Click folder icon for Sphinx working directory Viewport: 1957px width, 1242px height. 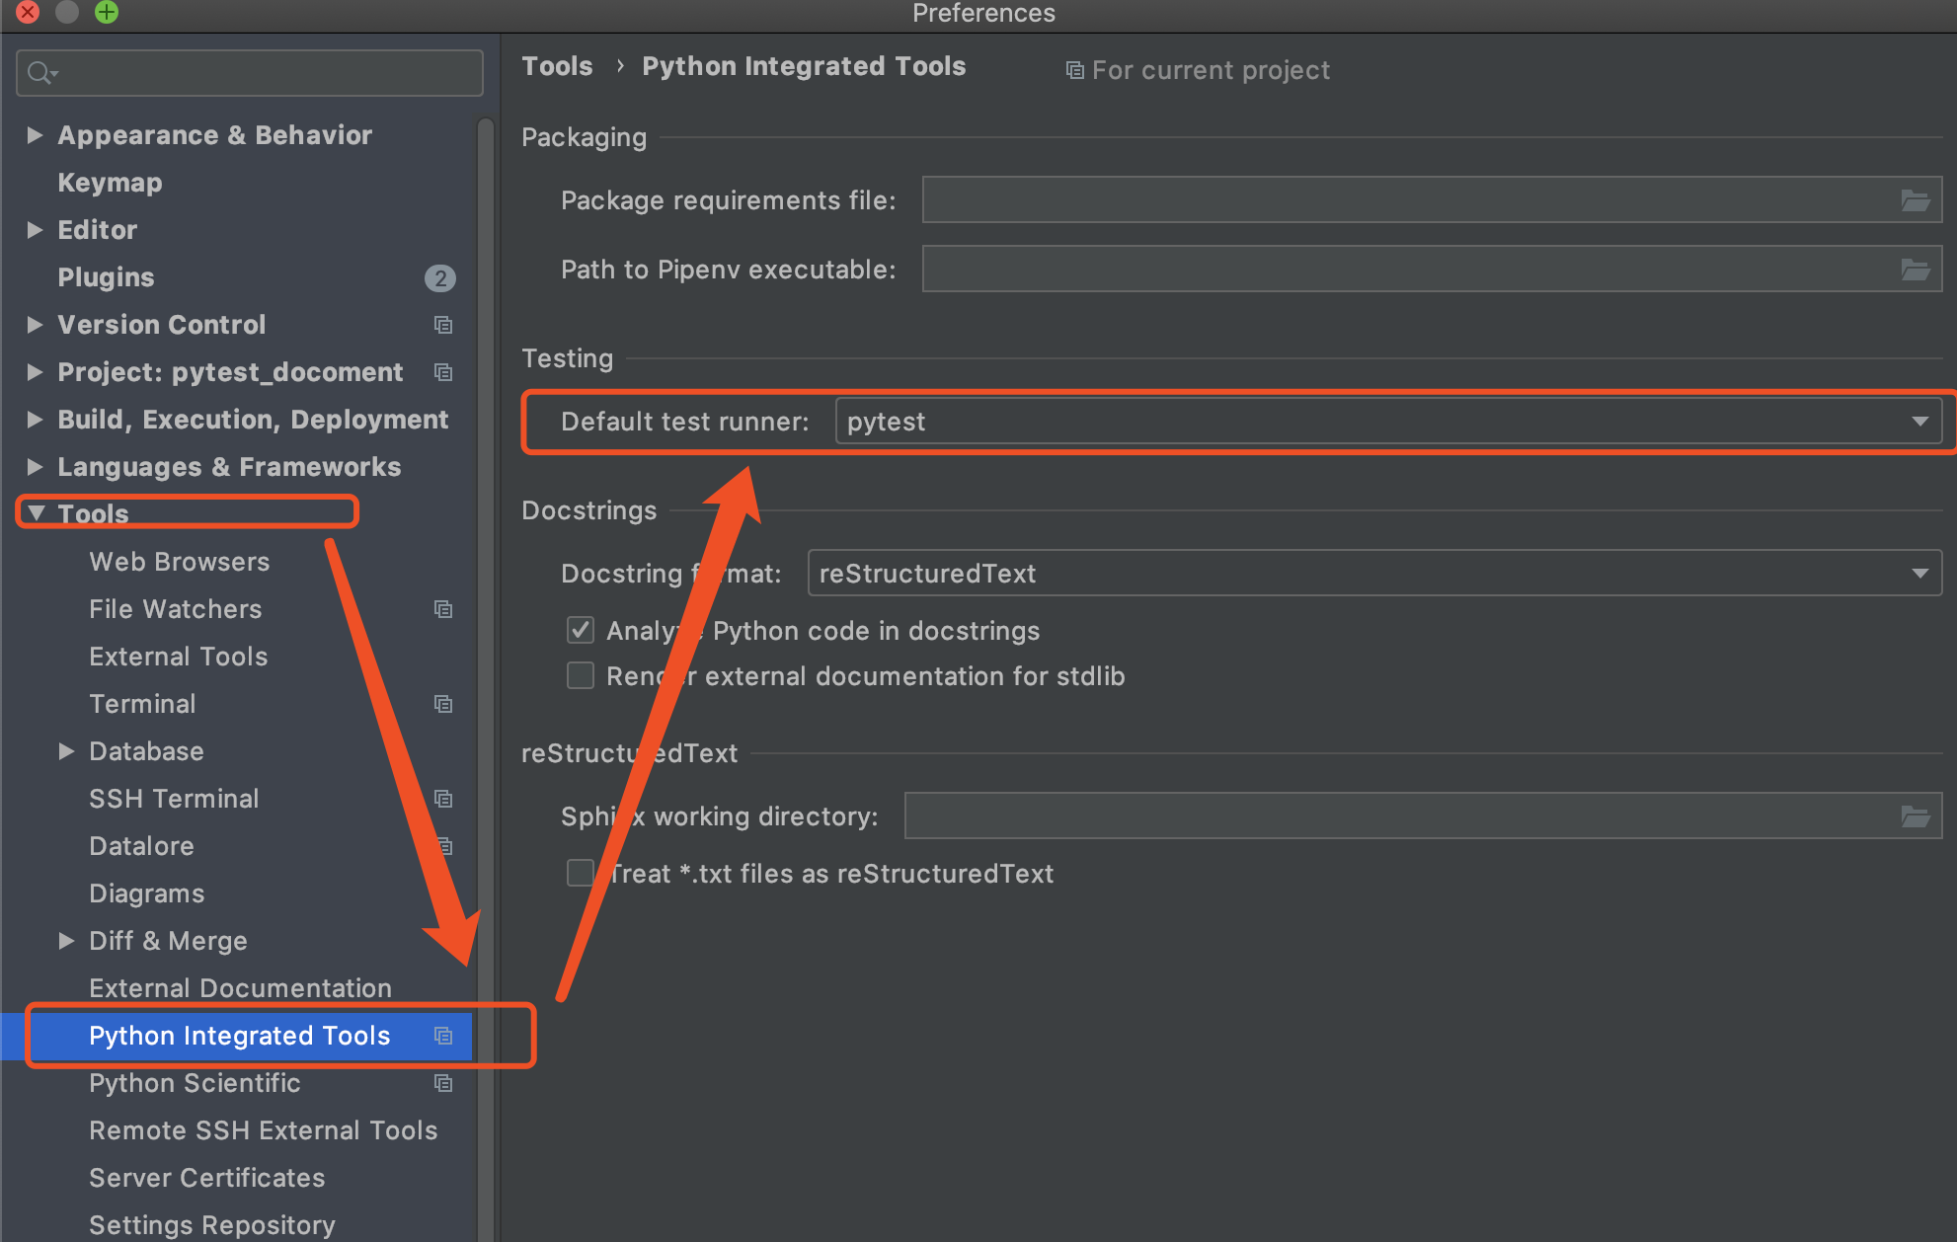[1915, 816]
